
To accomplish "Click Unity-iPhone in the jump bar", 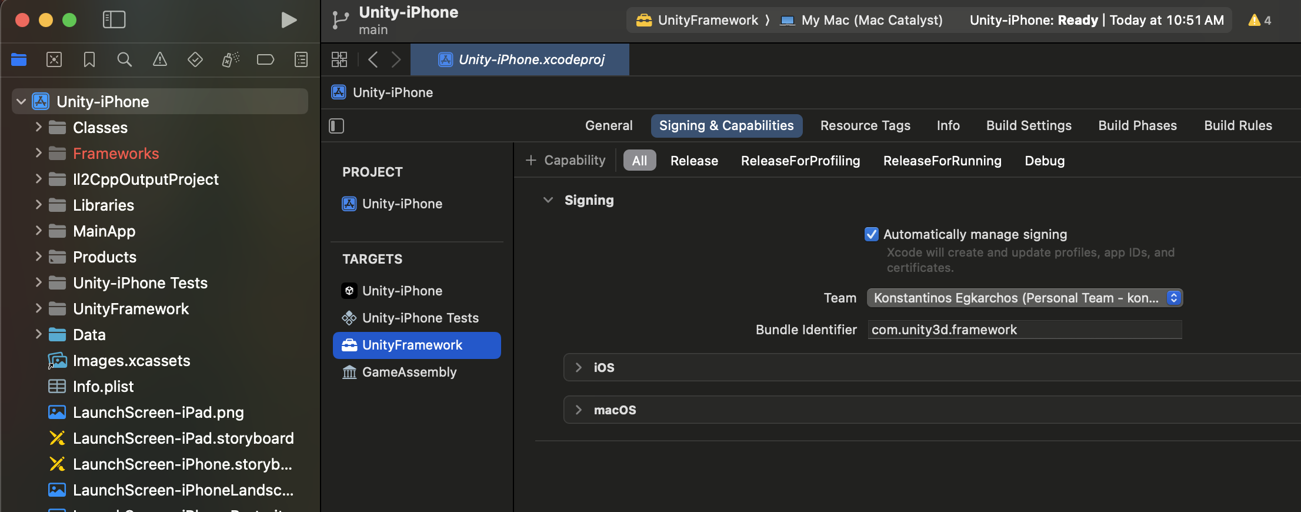I will point(382,92).
